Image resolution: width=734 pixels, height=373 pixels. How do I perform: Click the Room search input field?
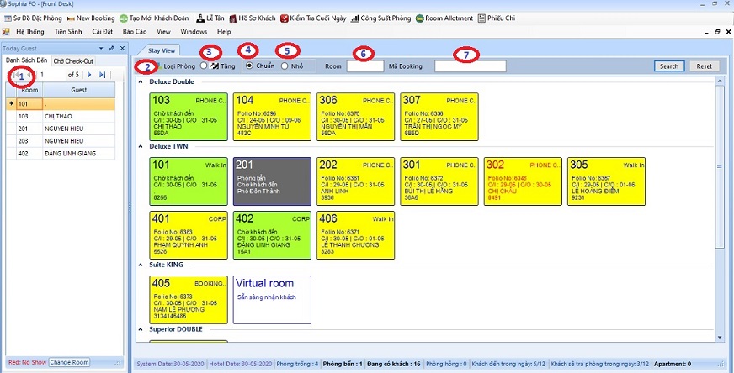click(x=365, y=66)
